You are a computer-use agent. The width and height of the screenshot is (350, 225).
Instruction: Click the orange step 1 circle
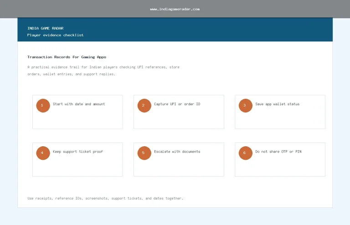pyautogui.click(x=43, y=106)
